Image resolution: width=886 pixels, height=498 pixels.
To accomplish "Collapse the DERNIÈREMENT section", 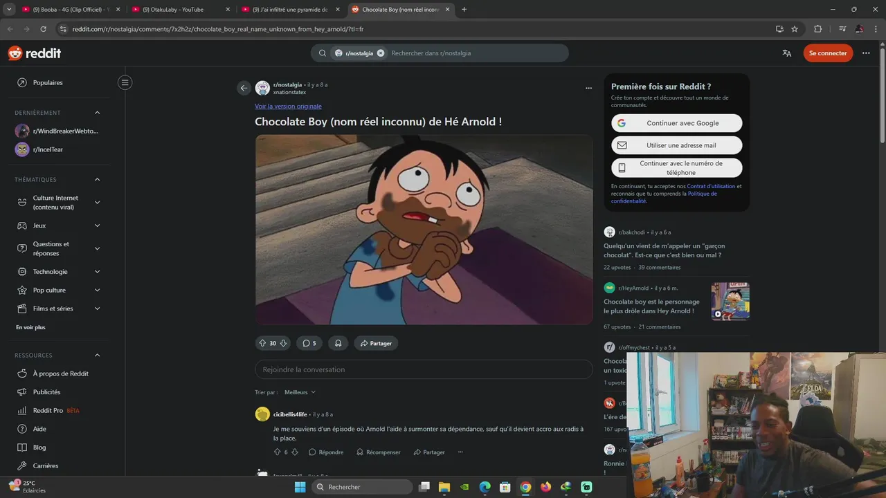I will tap(97, 113).
